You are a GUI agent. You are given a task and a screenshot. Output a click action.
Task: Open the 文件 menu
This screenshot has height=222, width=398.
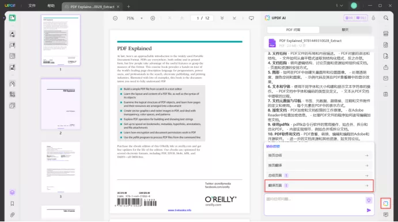(32, 6)
